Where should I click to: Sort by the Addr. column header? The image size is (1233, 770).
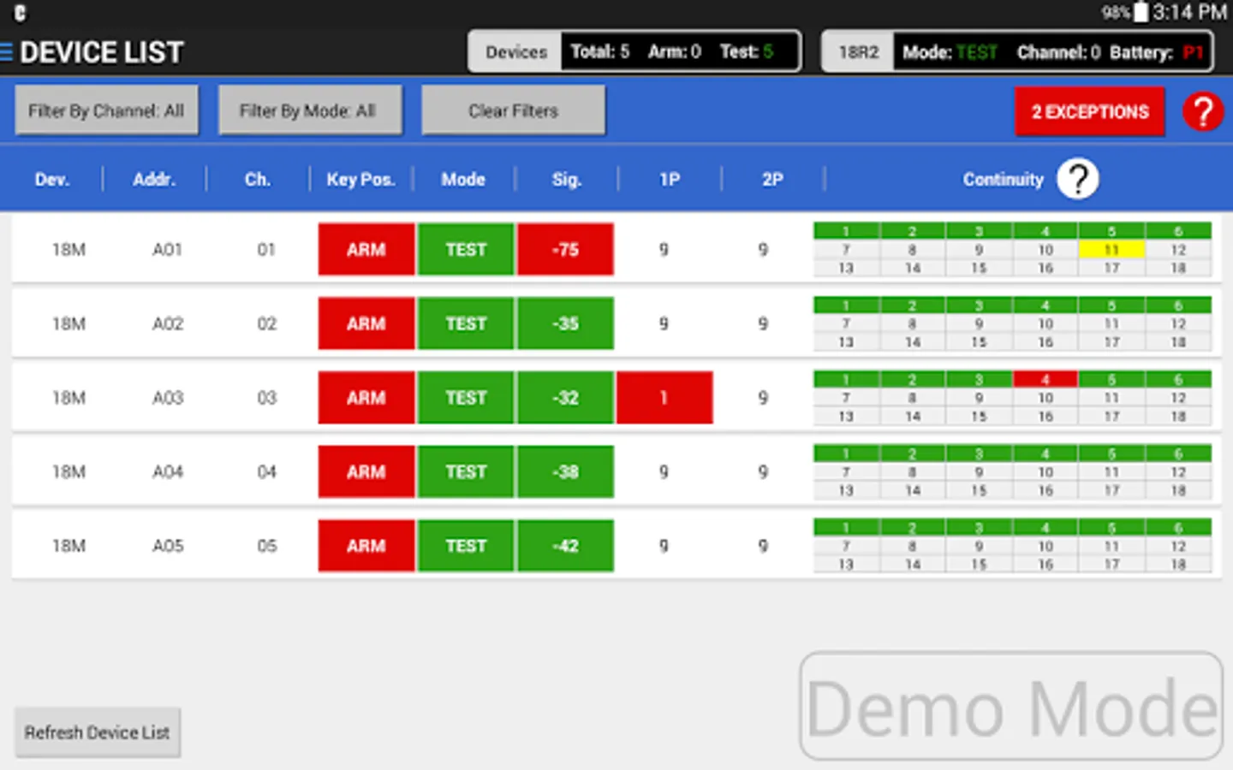(154, 180)
